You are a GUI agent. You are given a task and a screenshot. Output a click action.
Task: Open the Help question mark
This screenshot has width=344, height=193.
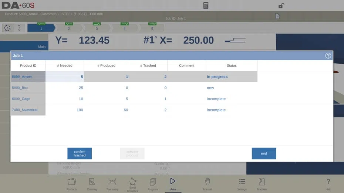[328, 185]
